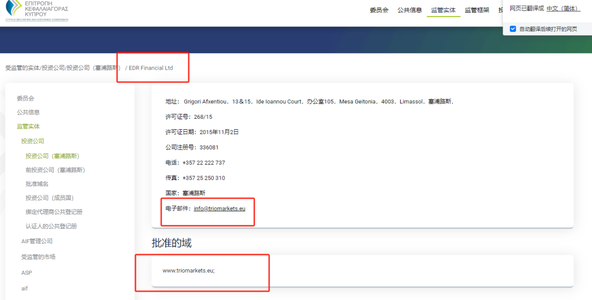Open the 监管框架 top menu

click(x=477, y=10)
